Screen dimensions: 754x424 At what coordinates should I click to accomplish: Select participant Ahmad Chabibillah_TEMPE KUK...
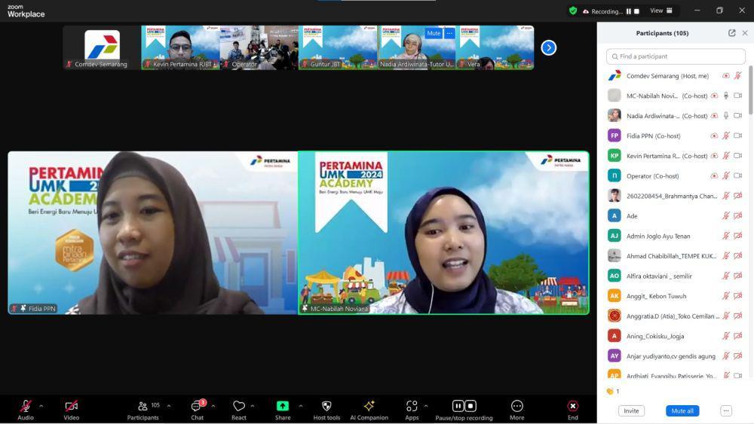click(675, 256)
